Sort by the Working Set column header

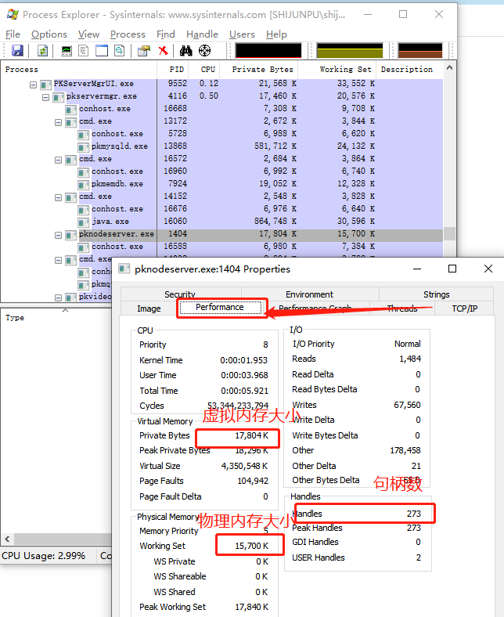337,69
